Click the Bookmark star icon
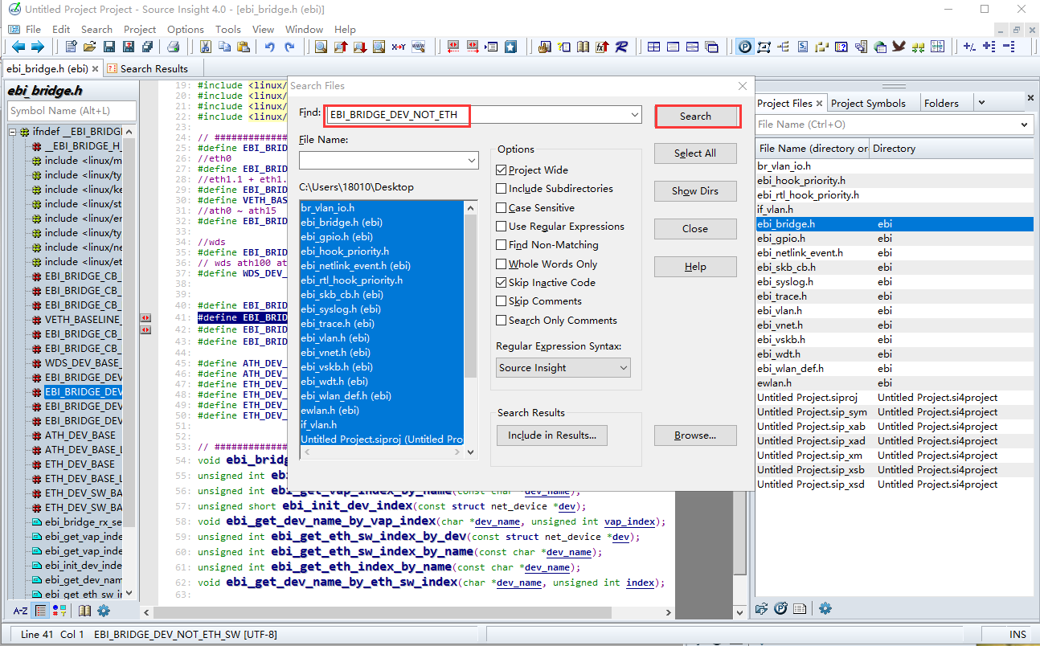 click(511, 47)
